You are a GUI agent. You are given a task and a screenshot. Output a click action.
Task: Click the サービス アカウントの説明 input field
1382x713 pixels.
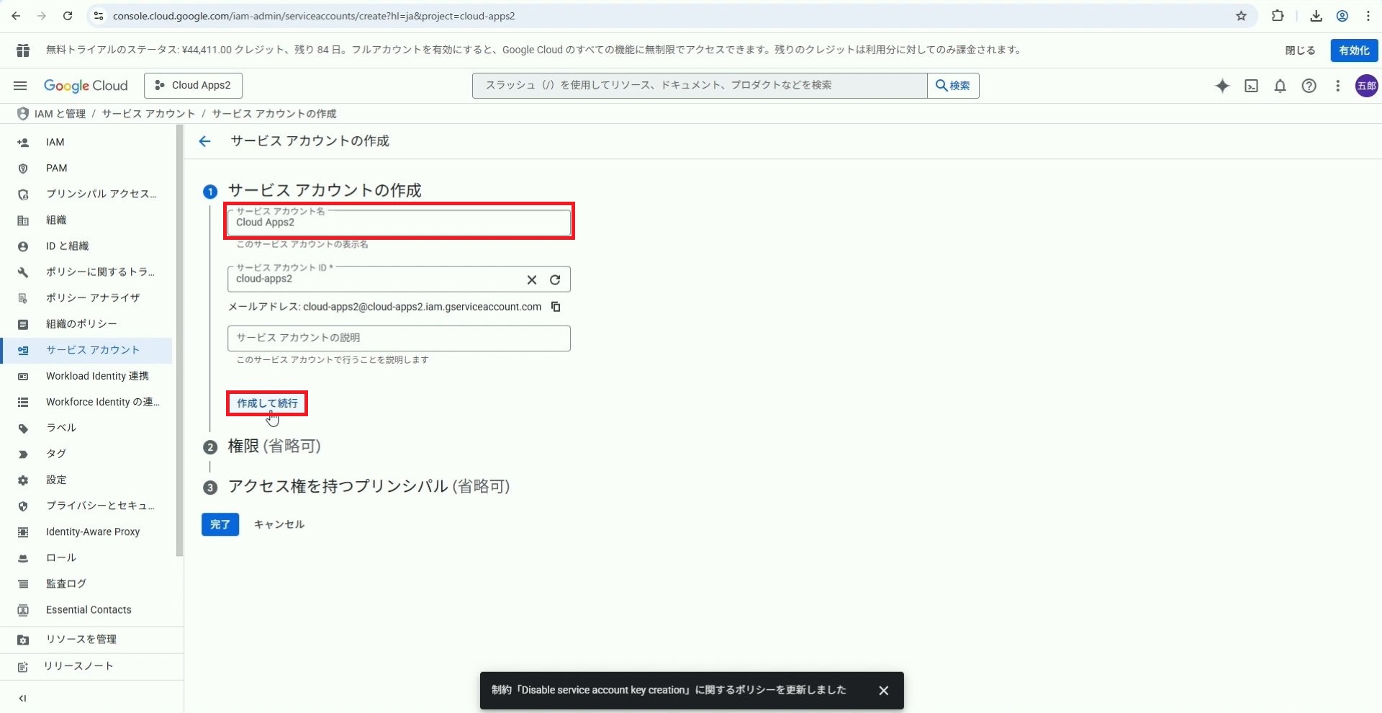(399, 338)
